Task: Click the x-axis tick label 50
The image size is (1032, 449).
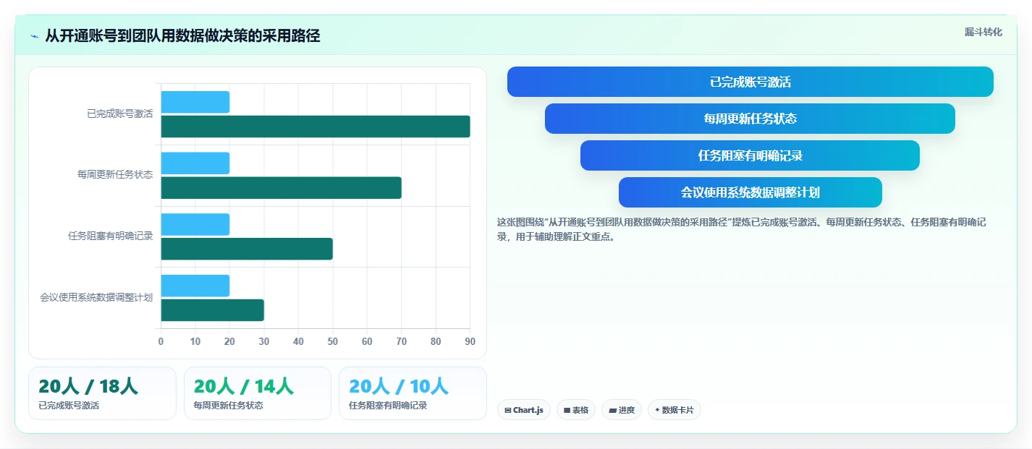Action: tap(333, 341)
